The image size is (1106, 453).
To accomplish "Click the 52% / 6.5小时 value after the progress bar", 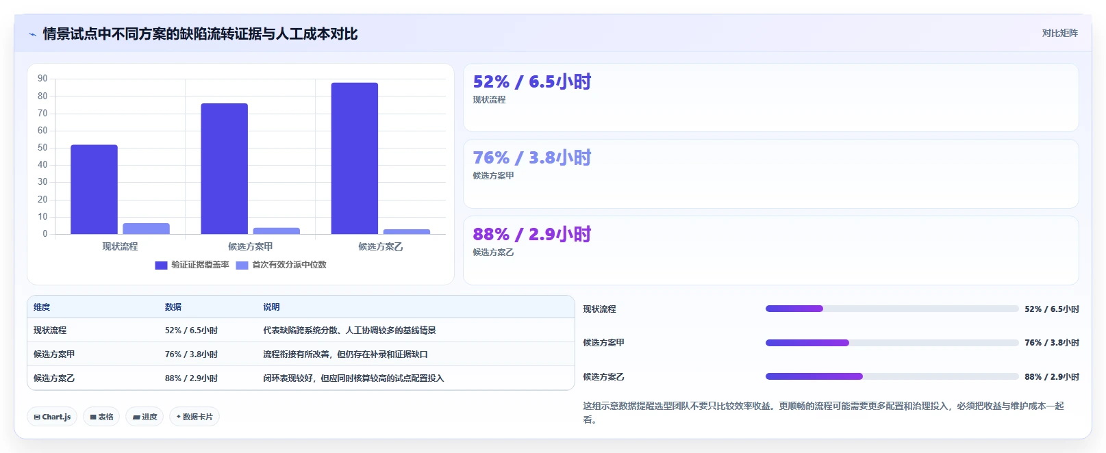I will pos(1052,309).
